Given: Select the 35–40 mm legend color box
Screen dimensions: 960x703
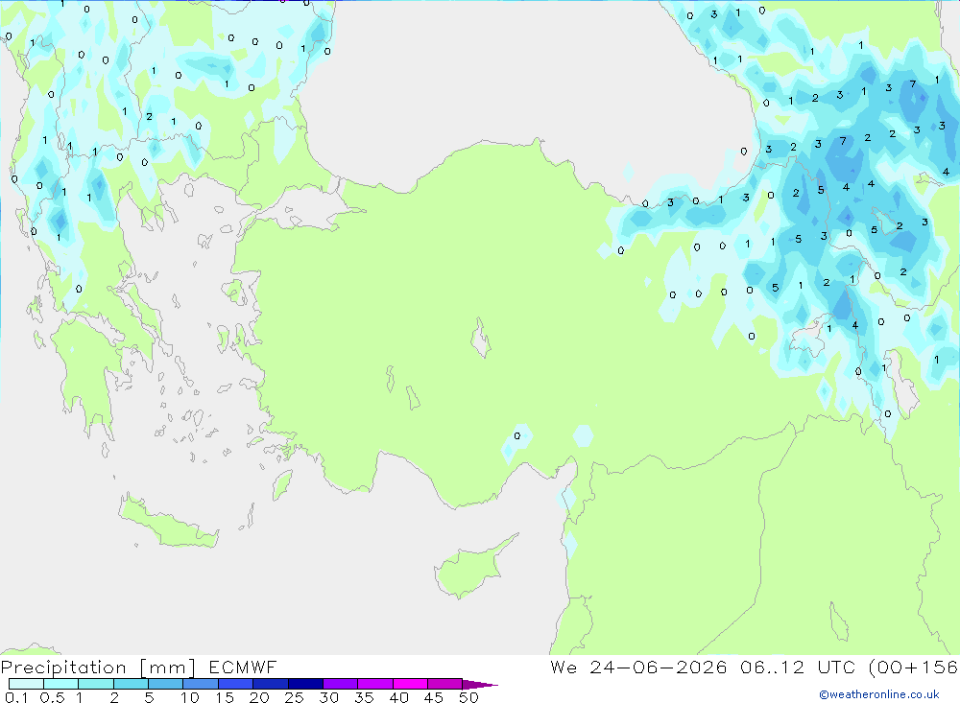Looking at the screenshot, I should pos(375,684).
